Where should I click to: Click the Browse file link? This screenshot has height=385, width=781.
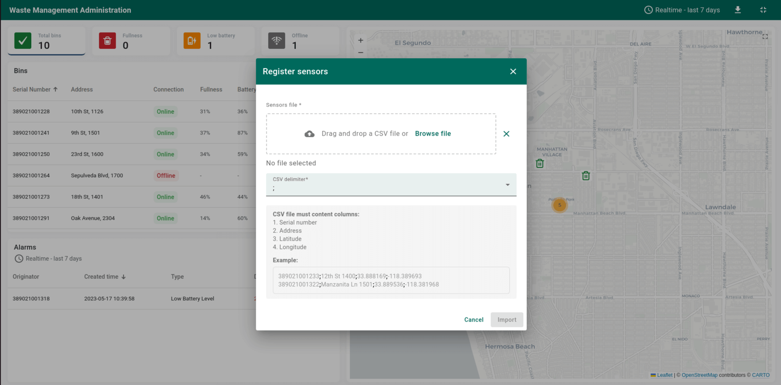coord(433,134)
